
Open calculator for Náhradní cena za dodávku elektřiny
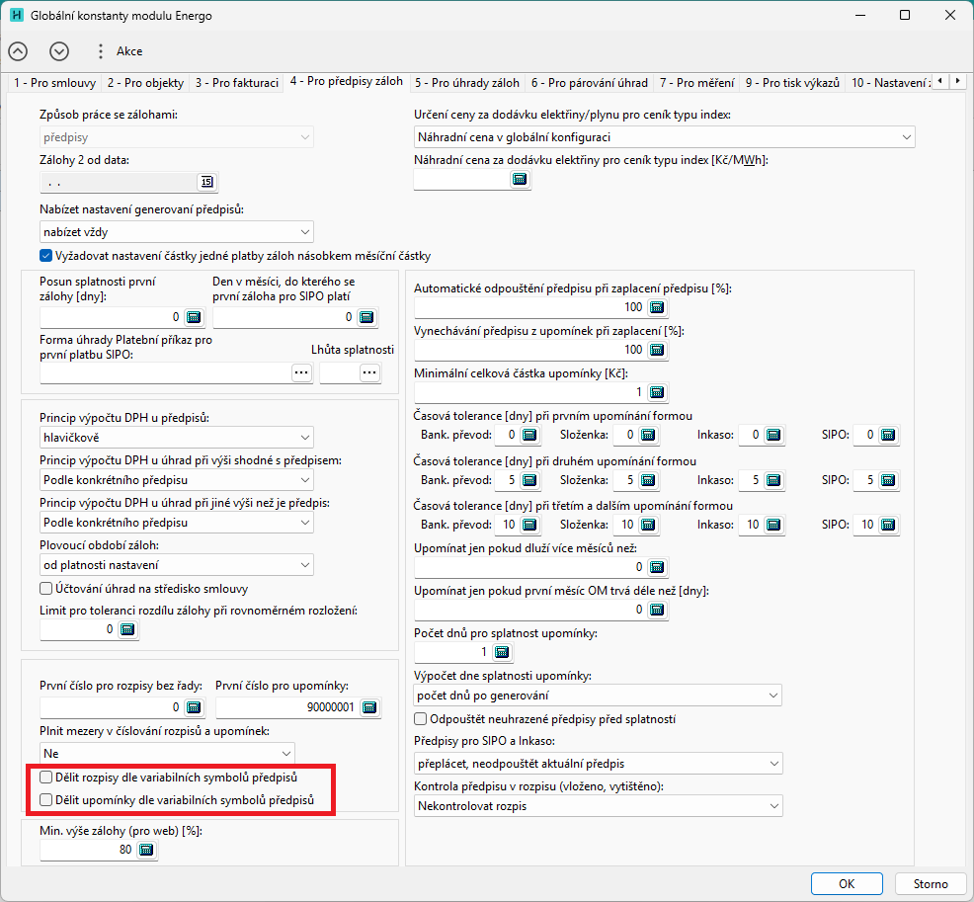click(x=520, y=180)
